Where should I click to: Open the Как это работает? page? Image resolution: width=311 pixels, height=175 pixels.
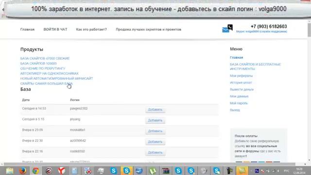tap(91, 29)
